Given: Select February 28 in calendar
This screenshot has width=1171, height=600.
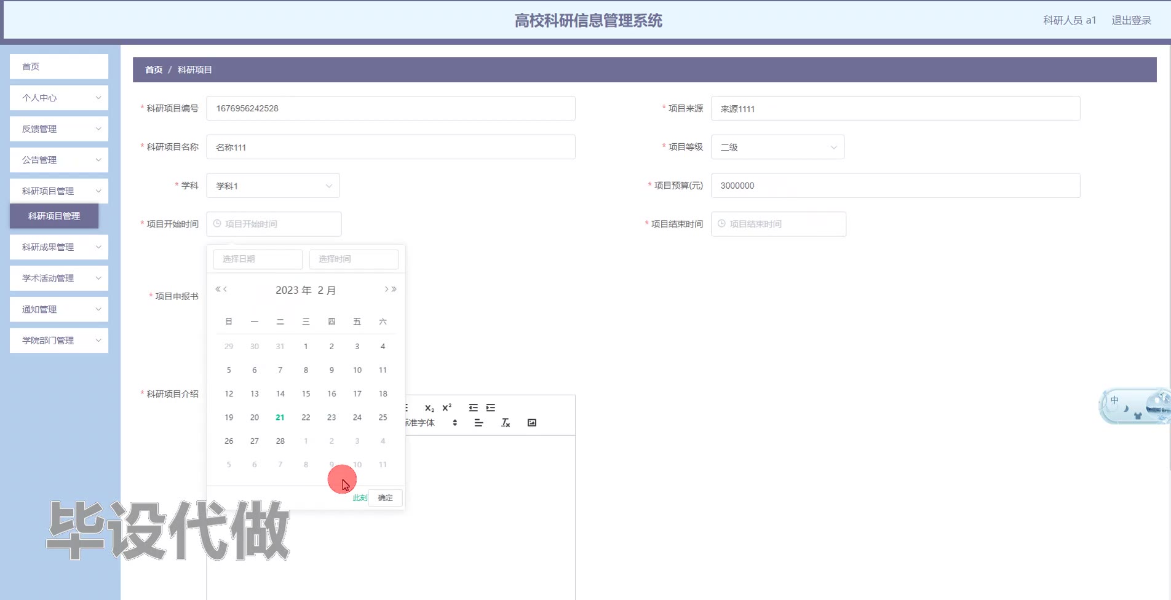Looking at the screenshot, I should (280, 441).
